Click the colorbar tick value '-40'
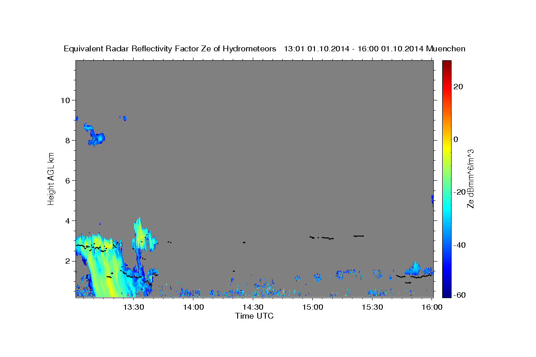 point(460,245)
